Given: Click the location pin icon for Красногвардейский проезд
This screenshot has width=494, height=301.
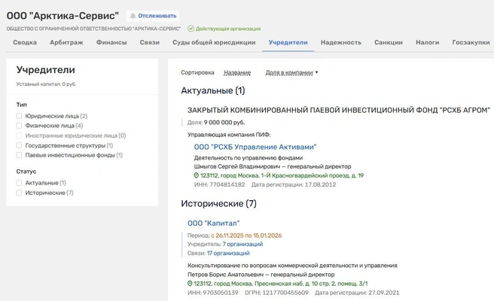Looking at the screenshot, I should click(197, 175).
